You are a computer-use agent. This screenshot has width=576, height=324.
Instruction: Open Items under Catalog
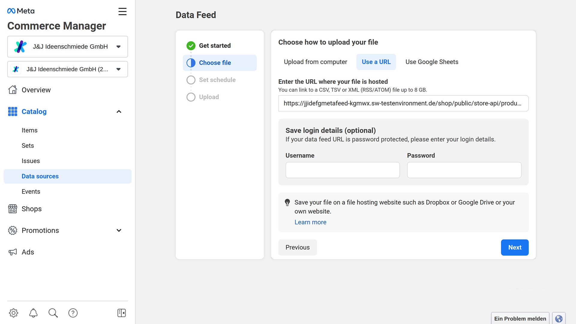[x=29, y=130]
